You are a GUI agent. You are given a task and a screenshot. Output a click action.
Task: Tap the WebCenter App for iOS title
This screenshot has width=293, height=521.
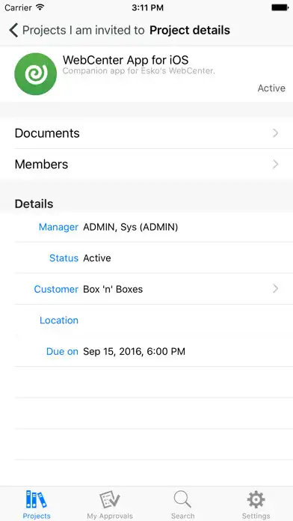(126, 60)
